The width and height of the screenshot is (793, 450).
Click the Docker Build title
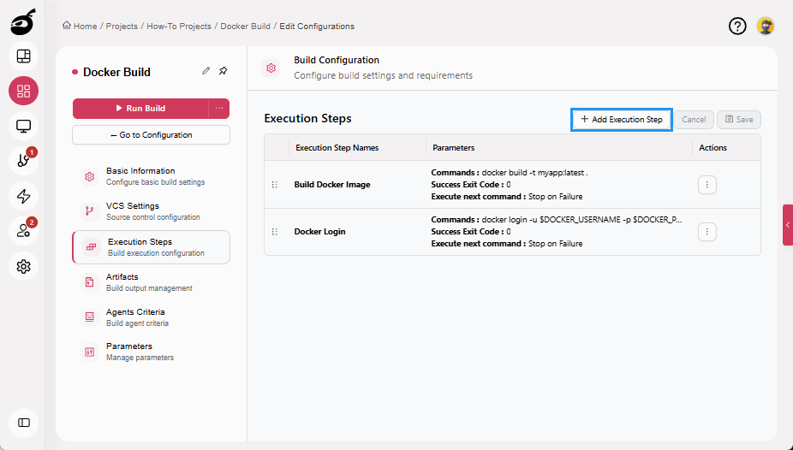[x=116, y=72]
